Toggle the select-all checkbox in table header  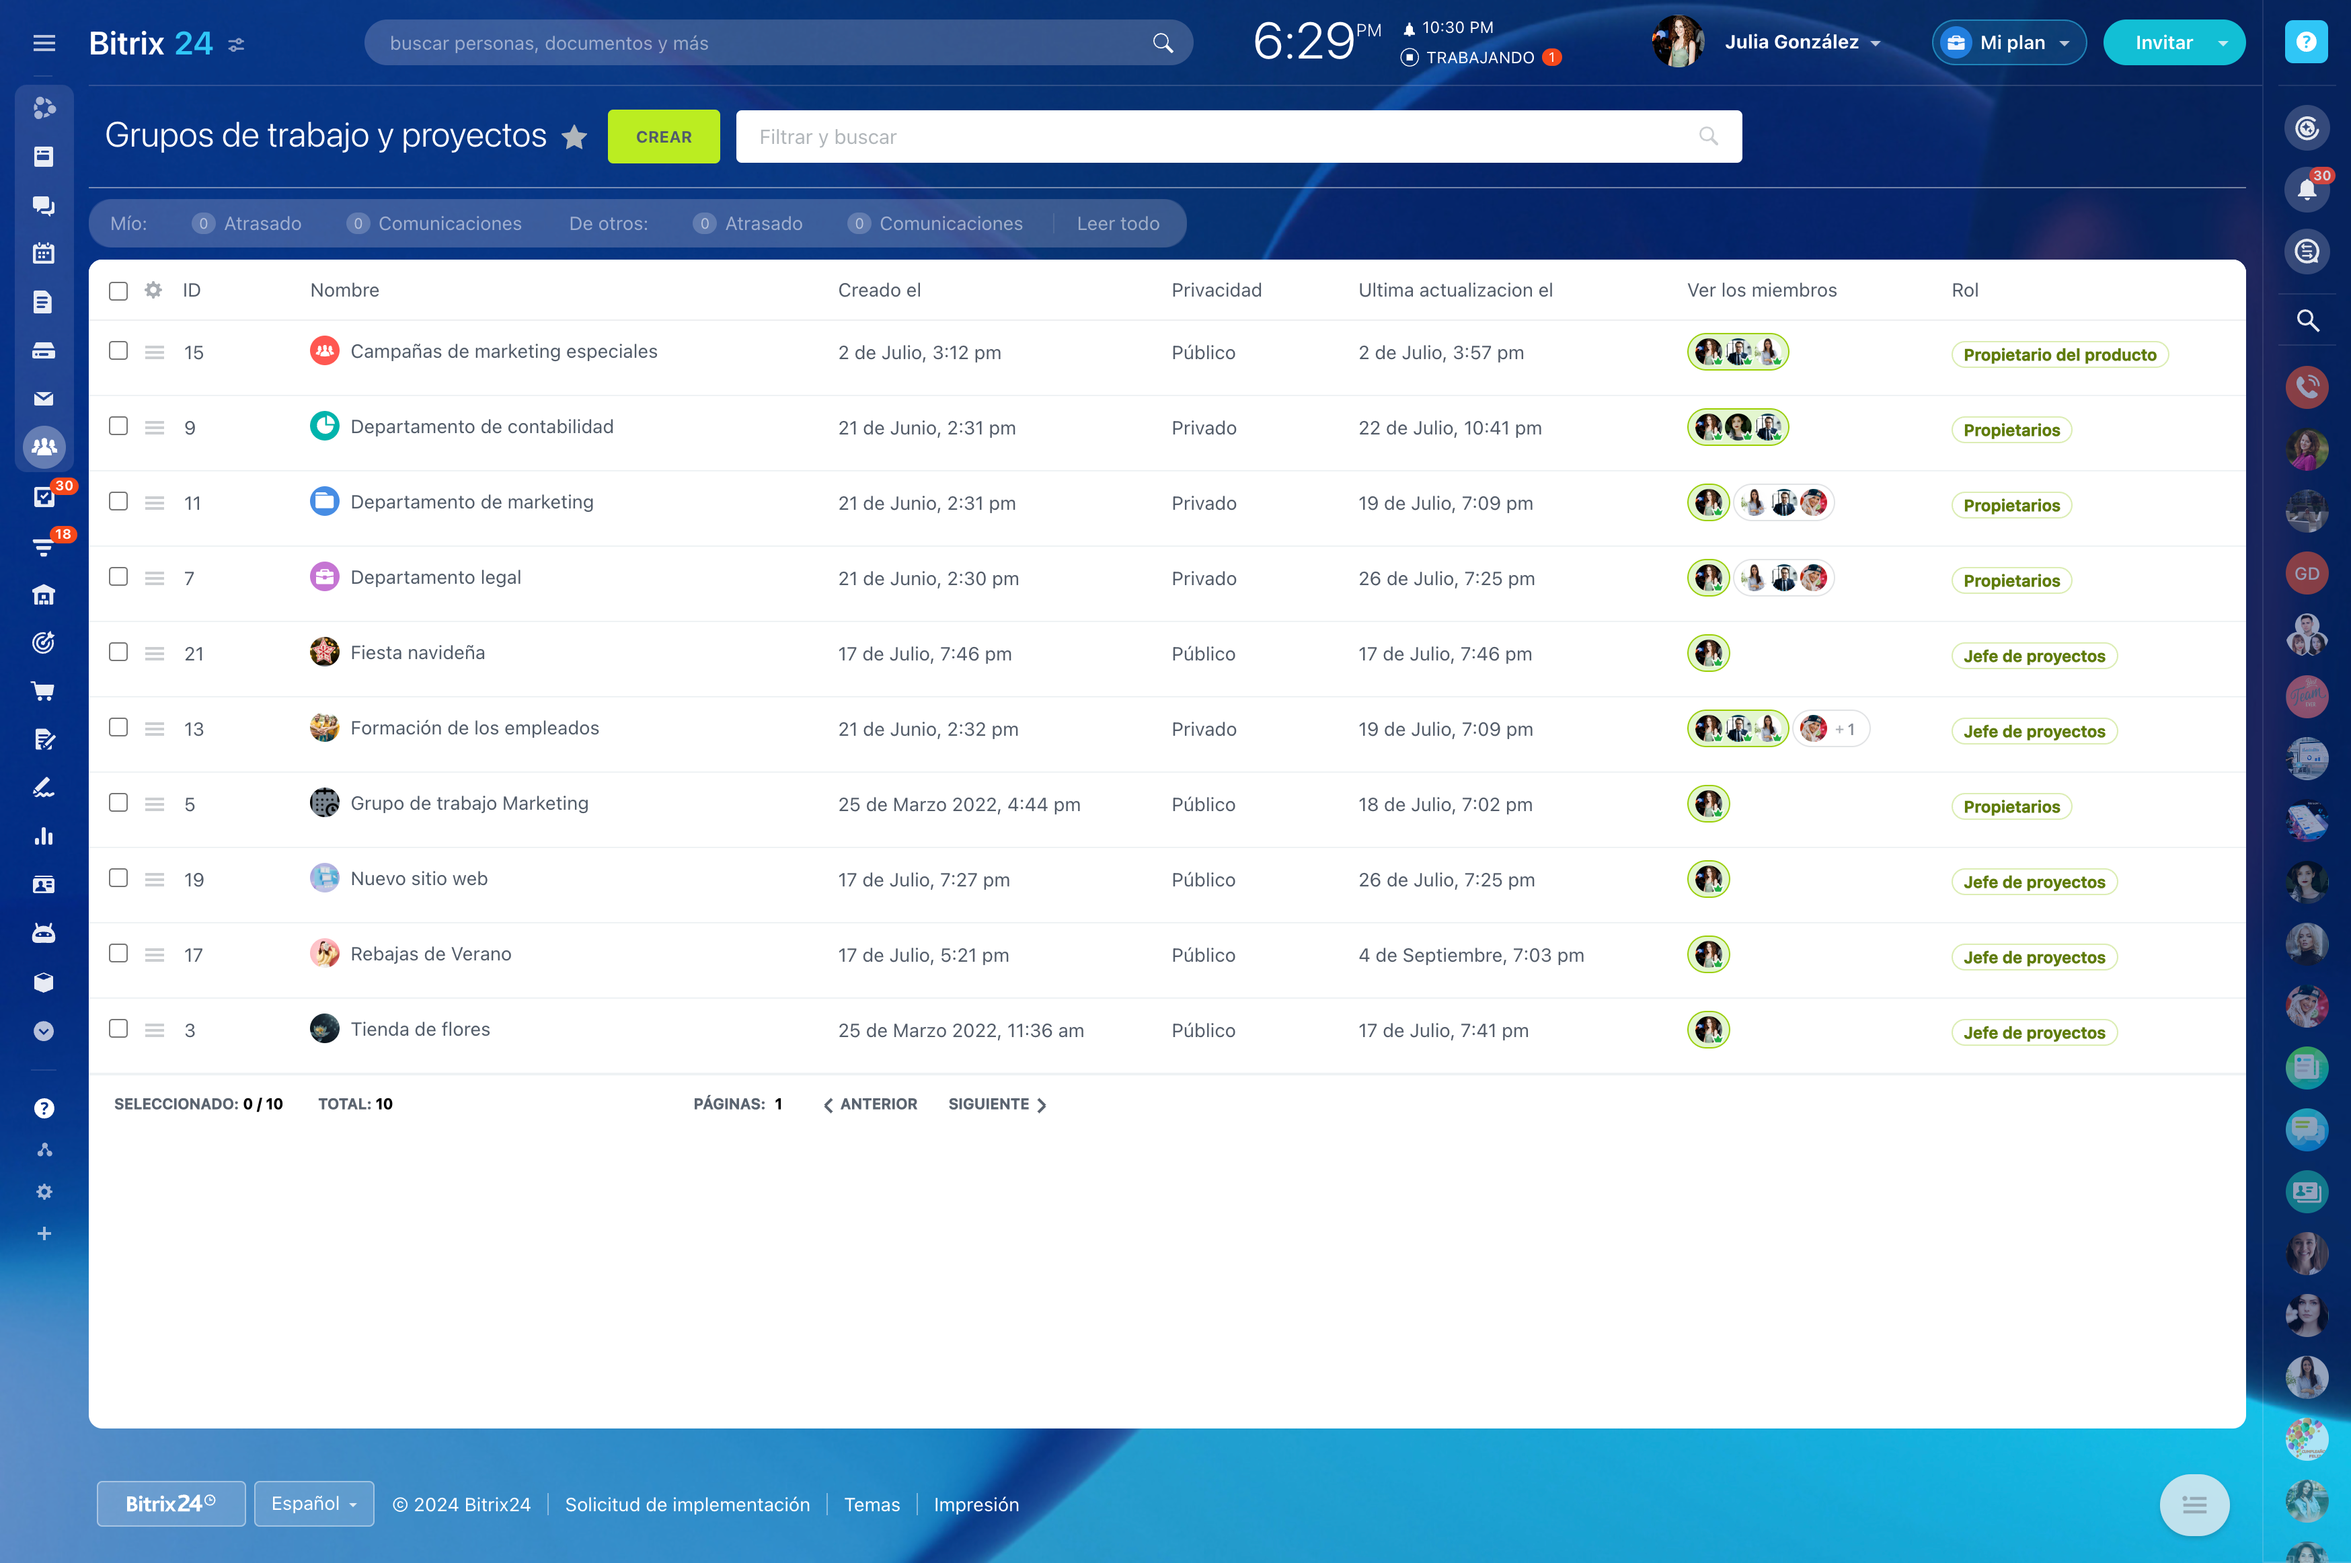point(118,291)
